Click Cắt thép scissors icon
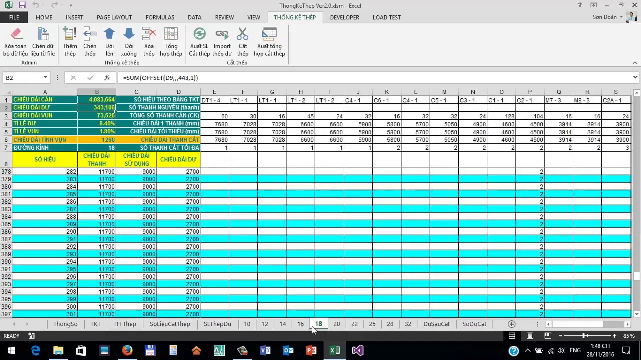Screen dimensions: 641x360 pyautogui.click(x=243, y=34)
